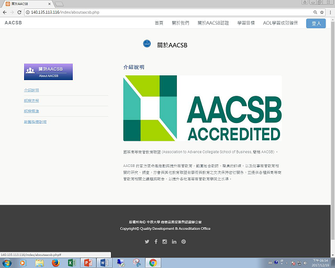Click the 介紹說明 section heading
This screenshot has width=335, height=268.
pyautogui.click(x=134, y=68)
